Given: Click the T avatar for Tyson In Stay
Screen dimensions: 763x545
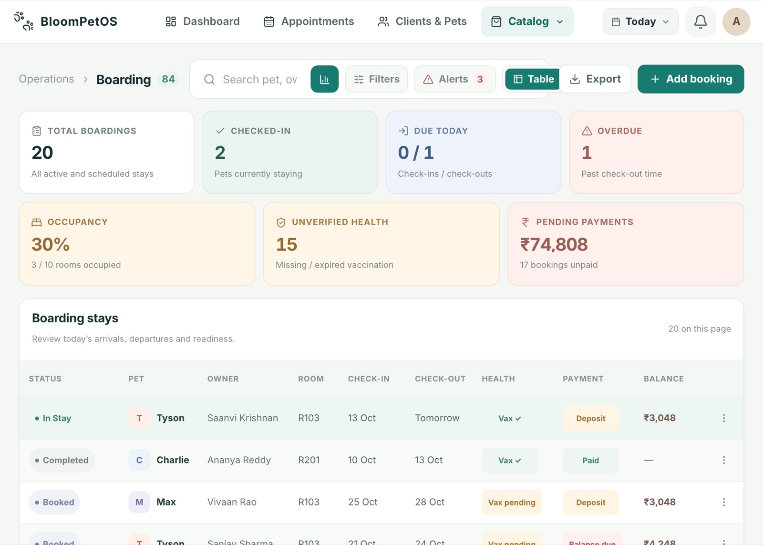Looking at the screenshot, I should tap(139, 418).
